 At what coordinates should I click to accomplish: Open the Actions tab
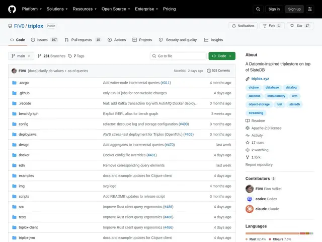point(117,40)
